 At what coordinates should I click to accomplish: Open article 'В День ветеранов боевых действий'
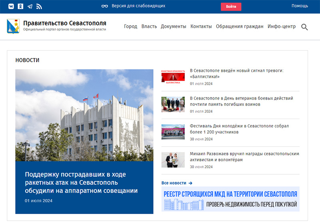point(242,101)
